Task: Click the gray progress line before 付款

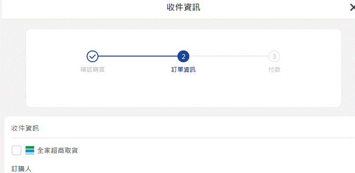Action: pos(229,57)
